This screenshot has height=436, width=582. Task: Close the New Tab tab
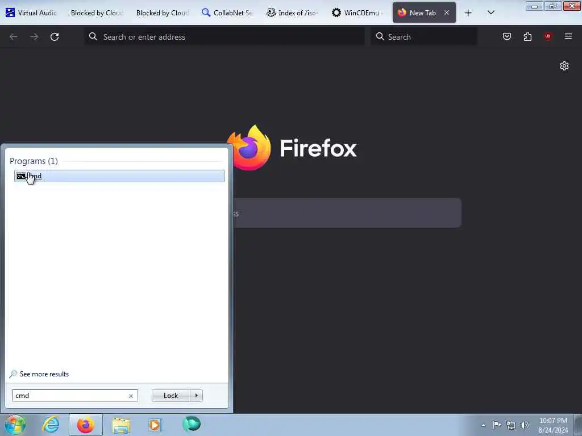tap(447, 12)
